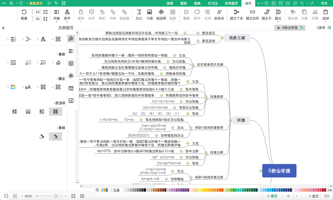333x200 pixels.
Task: Click the share icon in the title bar
Action: click(x=49, y=3)
